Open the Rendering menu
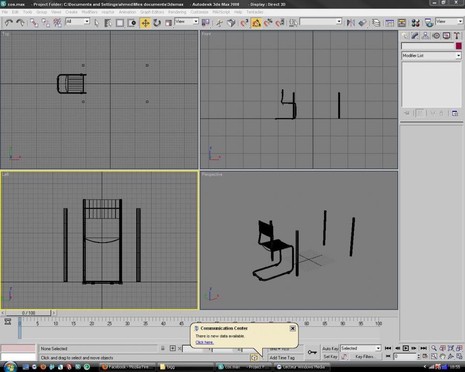 pos(177,12)
